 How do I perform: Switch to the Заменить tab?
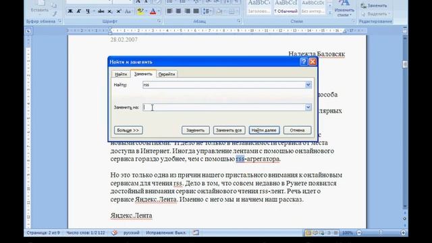[x=143, y=74]
